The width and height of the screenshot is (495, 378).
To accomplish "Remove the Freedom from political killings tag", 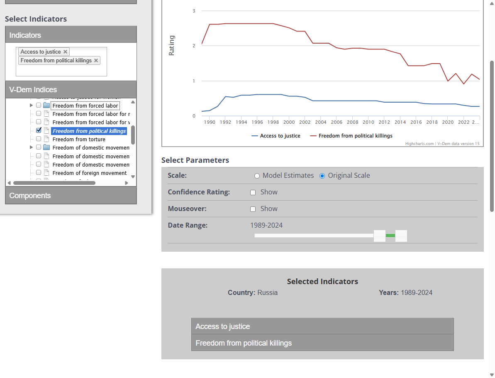I will click(96, 60).
